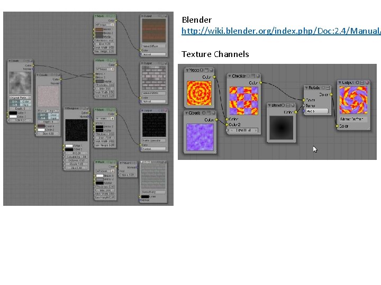The width and height of the screenshot is (381, 285).
Task: Collapse the Wood node with its header triangle
Action: click(187, 70)
